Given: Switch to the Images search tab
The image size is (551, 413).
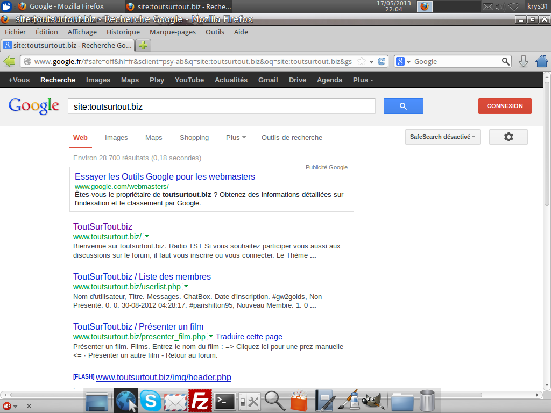Looking at the screenshot, I should pyautogui.click(x=116, y=137).
